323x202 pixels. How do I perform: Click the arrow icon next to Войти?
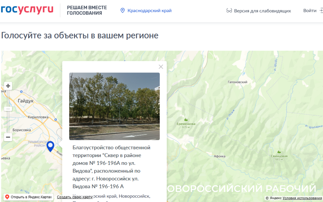click(x=321, y=11)
